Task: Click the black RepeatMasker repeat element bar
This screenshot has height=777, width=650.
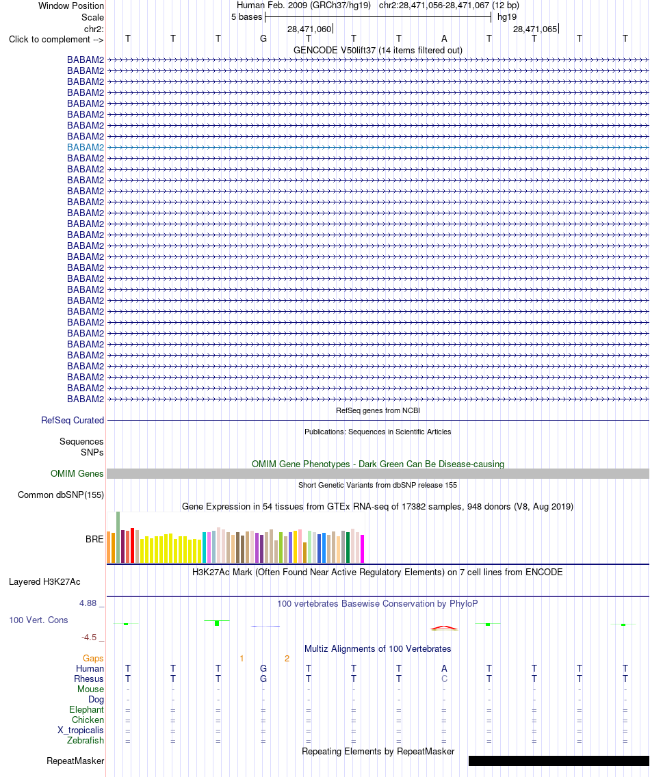Action: pos(559,761)
